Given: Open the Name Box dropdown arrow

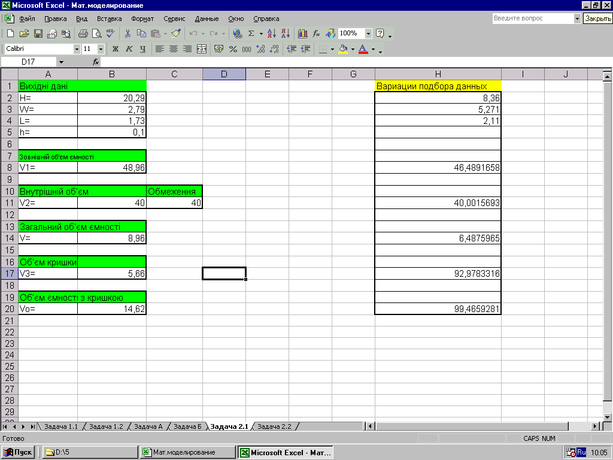Looking at the screenshot, I should click(x=61, y=62).
